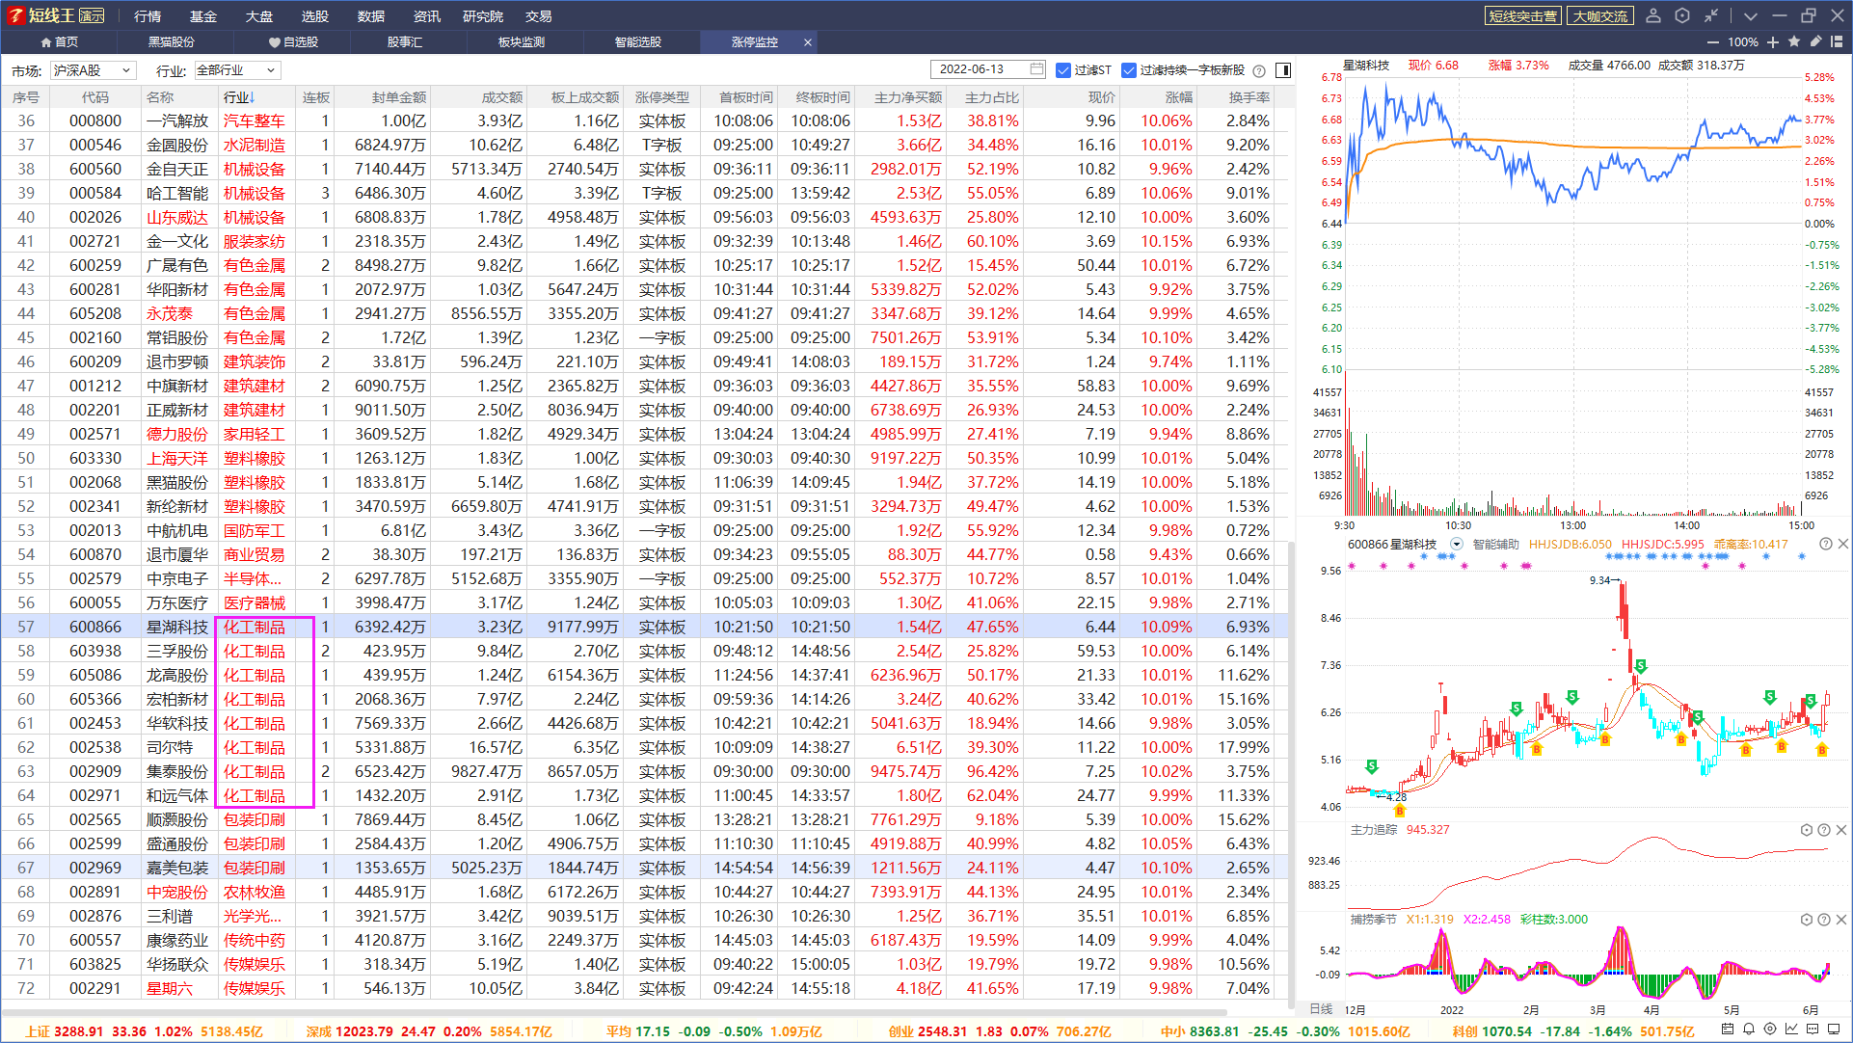Open 短线突击营 button

(1522, 16)
